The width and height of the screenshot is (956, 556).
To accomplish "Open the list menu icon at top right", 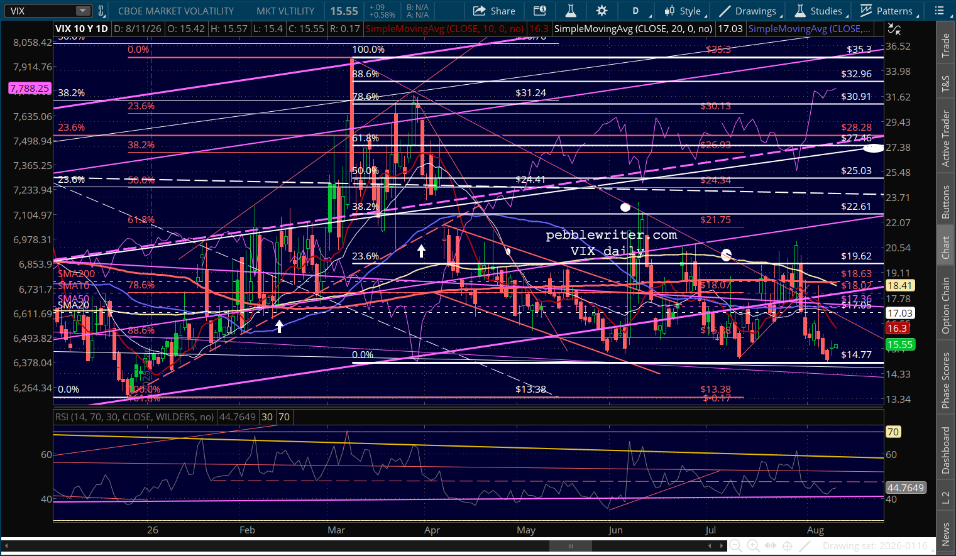I will pos(940,11).
